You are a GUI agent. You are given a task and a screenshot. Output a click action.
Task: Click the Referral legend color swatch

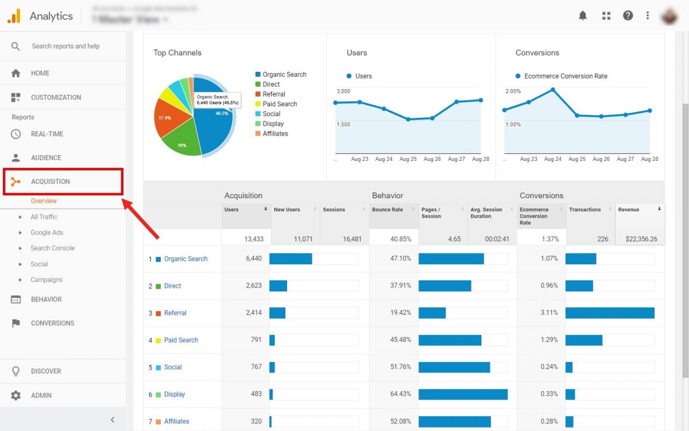[x=258, y=94]
